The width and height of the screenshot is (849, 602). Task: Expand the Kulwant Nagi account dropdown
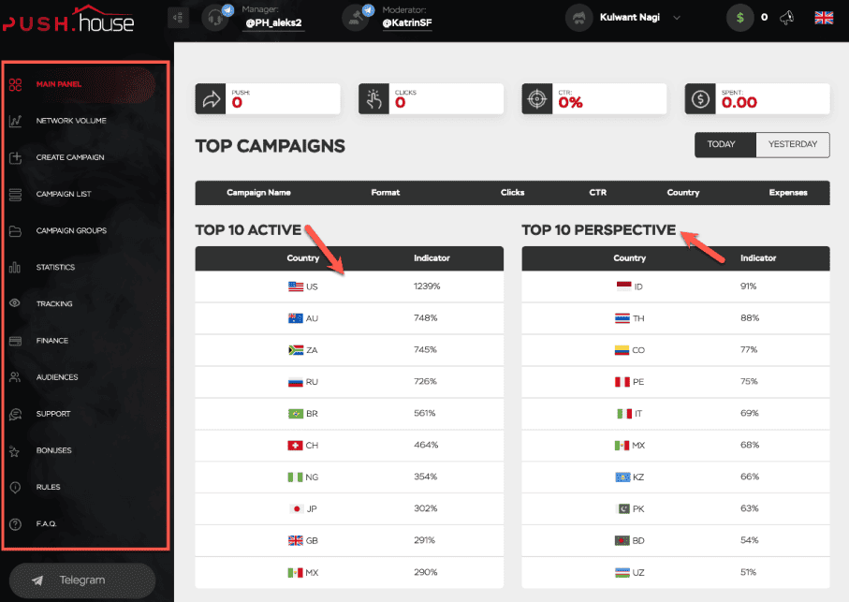click(x=676, y=18)
